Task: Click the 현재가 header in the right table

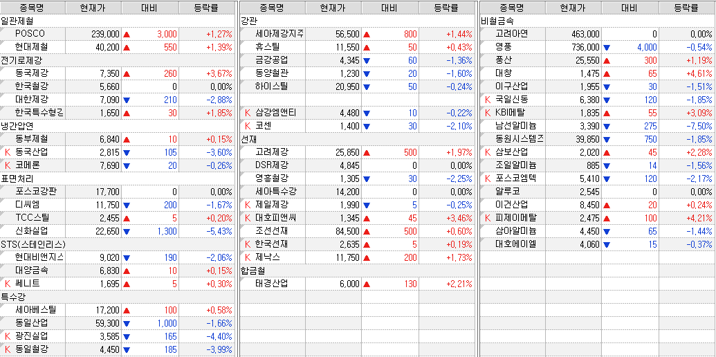Action: tap(573, 8)
